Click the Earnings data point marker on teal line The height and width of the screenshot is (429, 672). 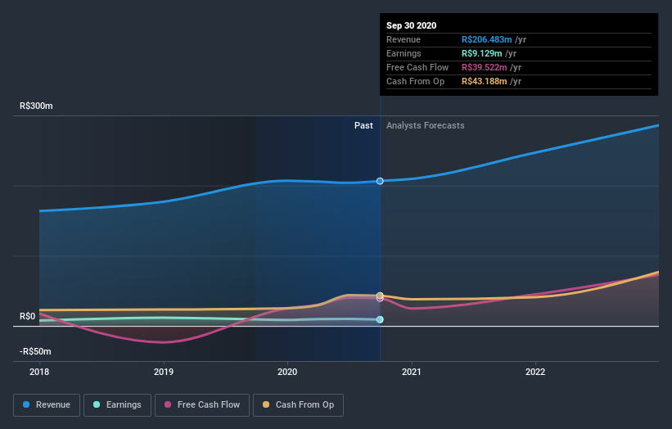click(x=380, y=319)
